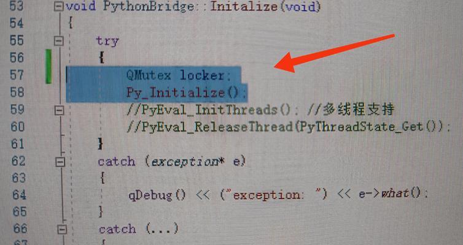Click line number 64 in gutter
This screenshot has height=245, width=463.
pos(19,195)
